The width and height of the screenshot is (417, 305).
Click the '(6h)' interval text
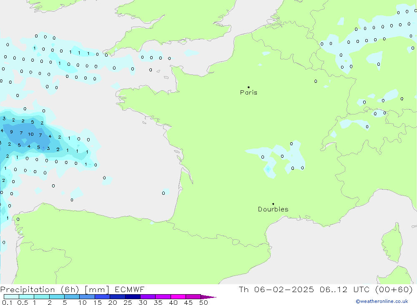pos(70,289)
